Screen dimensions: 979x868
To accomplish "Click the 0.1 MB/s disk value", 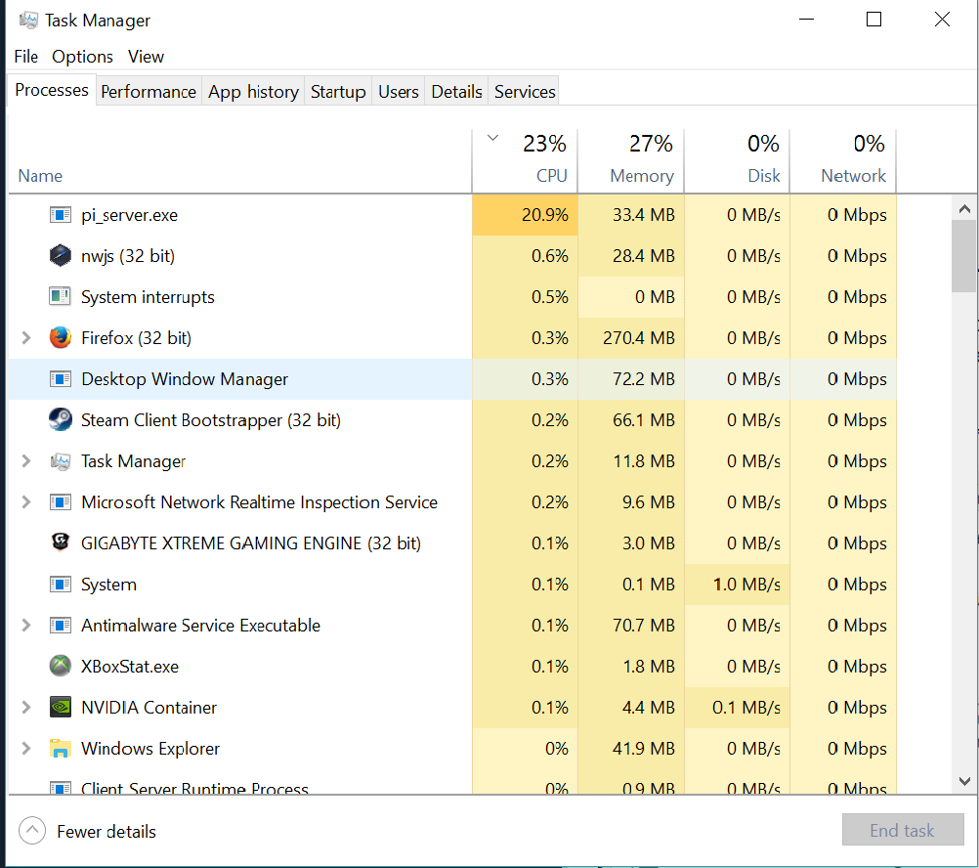I will 746,708.
